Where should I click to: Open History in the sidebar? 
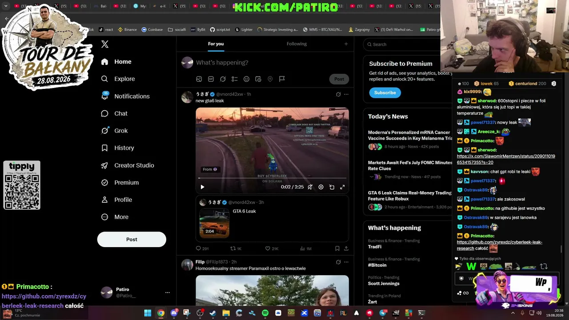coord(117,148)
